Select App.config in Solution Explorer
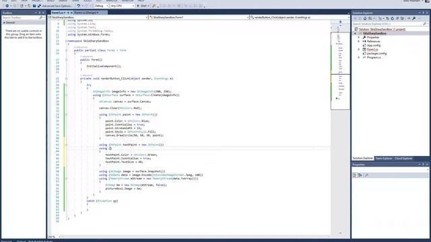The image size is (431, 242). tap(374, 45)
